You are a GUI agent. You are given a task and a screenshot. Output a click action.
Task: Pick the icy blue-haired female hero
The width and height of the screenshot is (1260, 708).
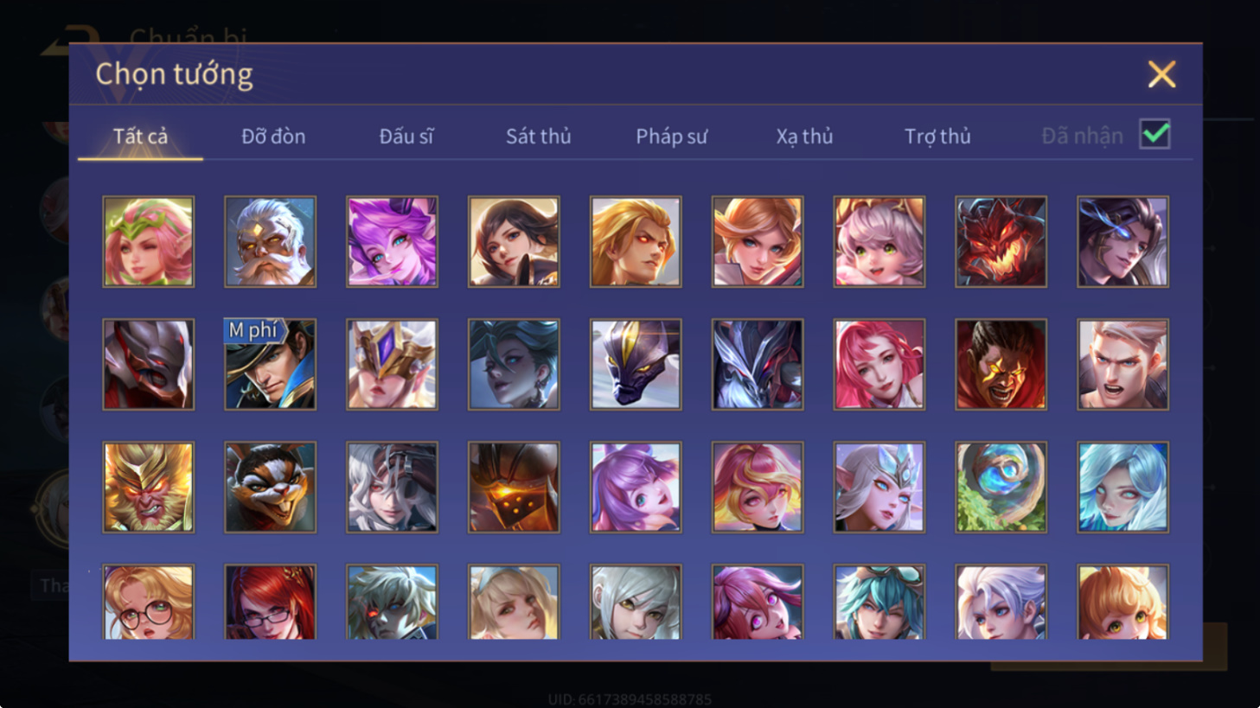click(x=1122, y=487)
